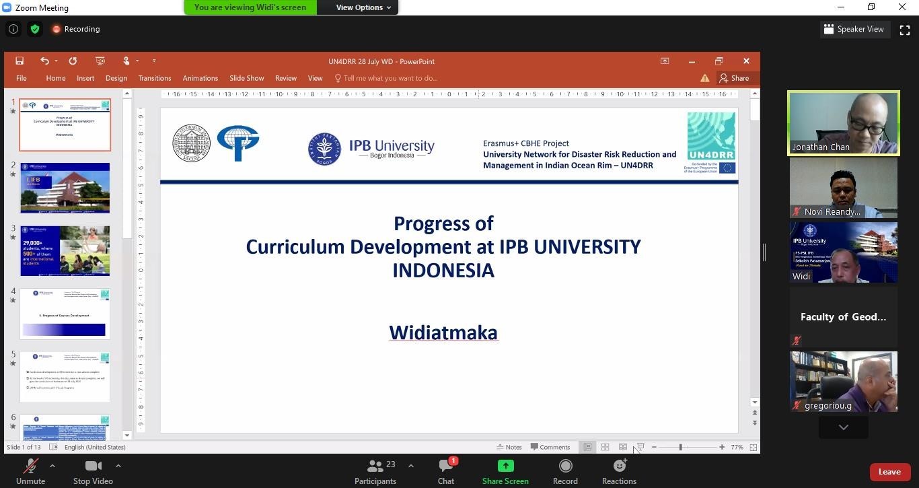Select slide 2 thumbnail with campus building
The image size is (919, 488).
(65, 188)
